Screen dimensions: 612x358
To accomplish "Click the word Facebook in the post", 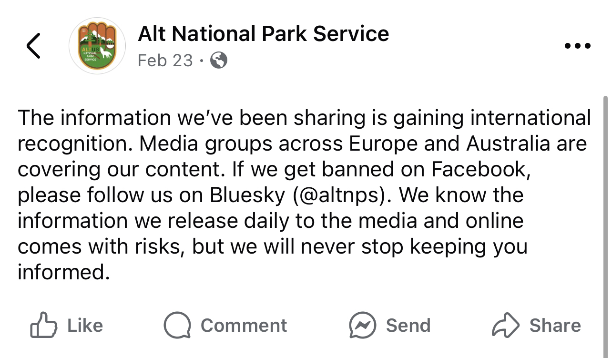I will (480, 169).
